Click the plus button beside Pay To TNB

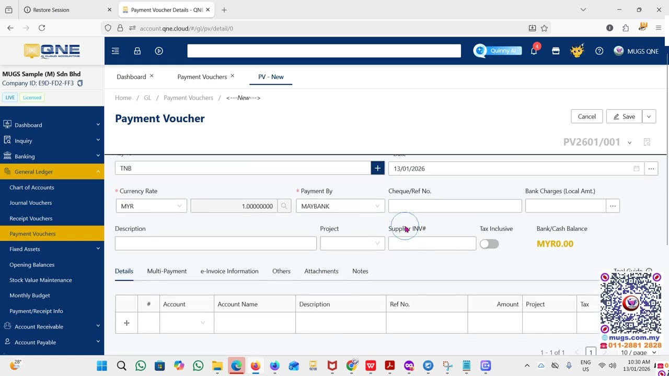tap(377, 168)
